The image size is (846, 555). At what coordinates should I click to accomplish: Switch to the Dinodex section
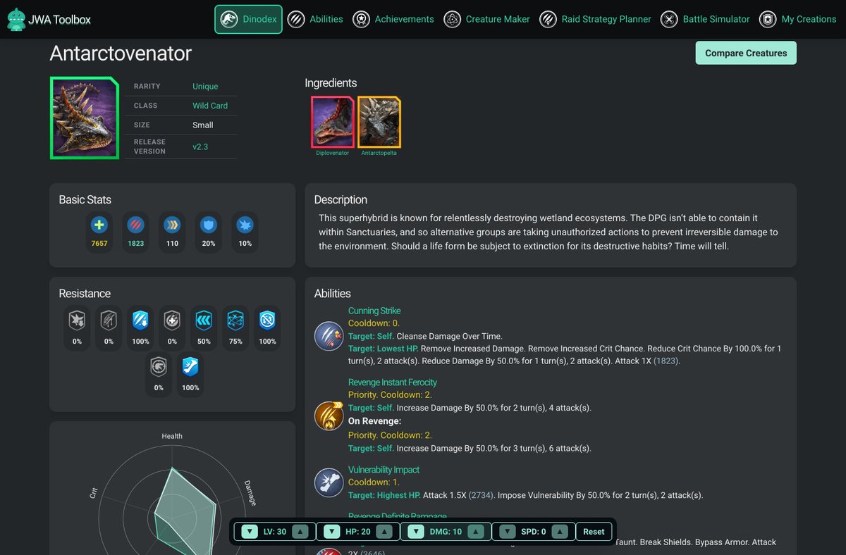coord(248,20)
